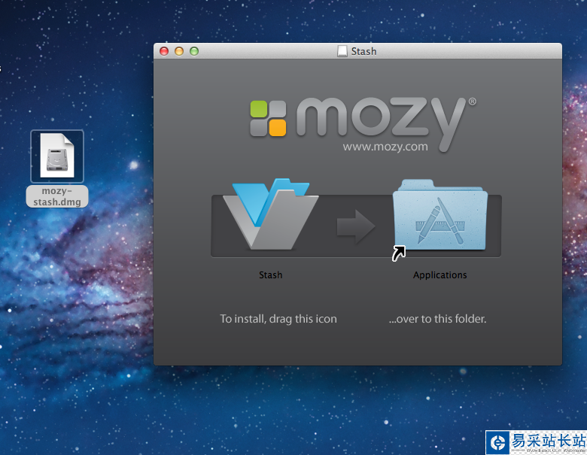This screenshot has width=587, height=455.
Task: Select the mozy-stash.dmg file icon on desktop
Action: [57, 156]
